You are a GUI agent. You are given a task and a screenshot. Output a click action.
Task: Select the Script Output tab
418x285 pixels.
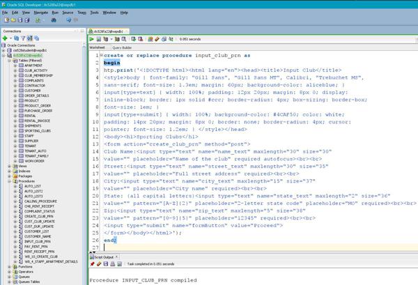[103, 257]
